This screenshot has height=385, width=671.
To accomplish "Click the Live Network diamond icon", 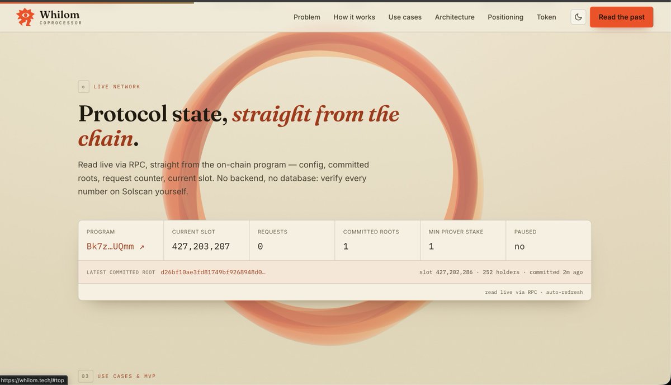I will tap(84, 87).
